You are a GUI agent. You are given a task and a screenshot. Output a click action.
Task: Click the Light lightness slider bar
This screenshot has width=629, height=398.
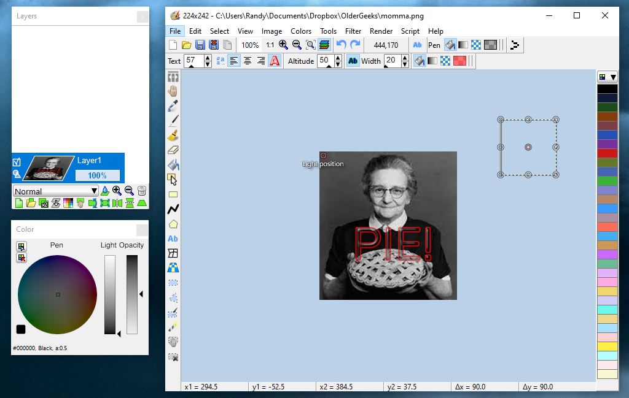click(110, 294)
